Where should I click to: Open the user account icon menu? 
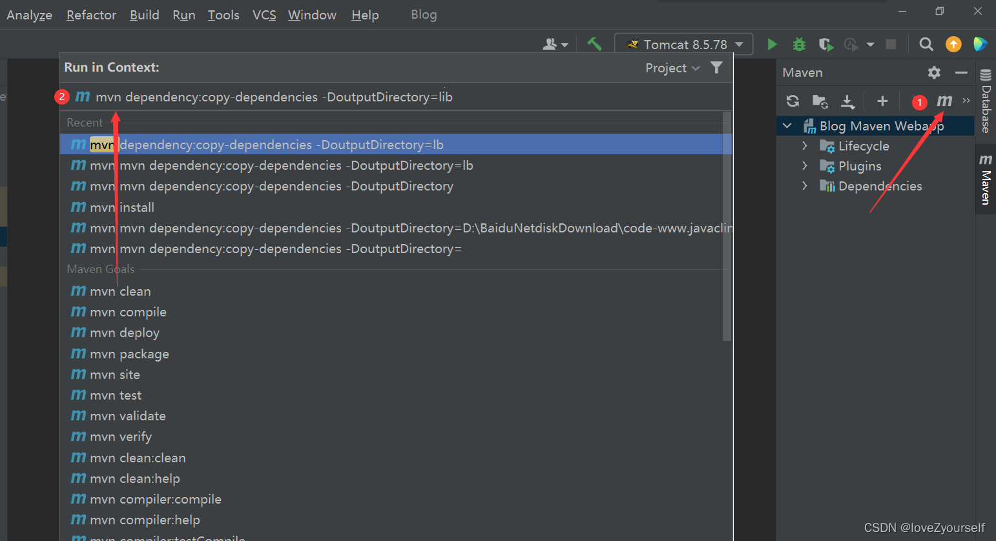(x=555, y=44)
